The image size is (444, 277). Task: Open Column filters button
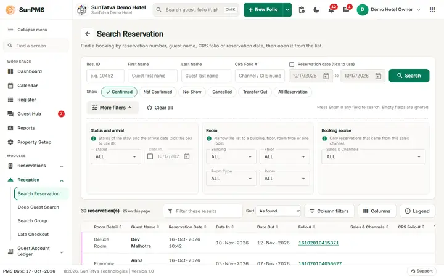click(329, 211)
